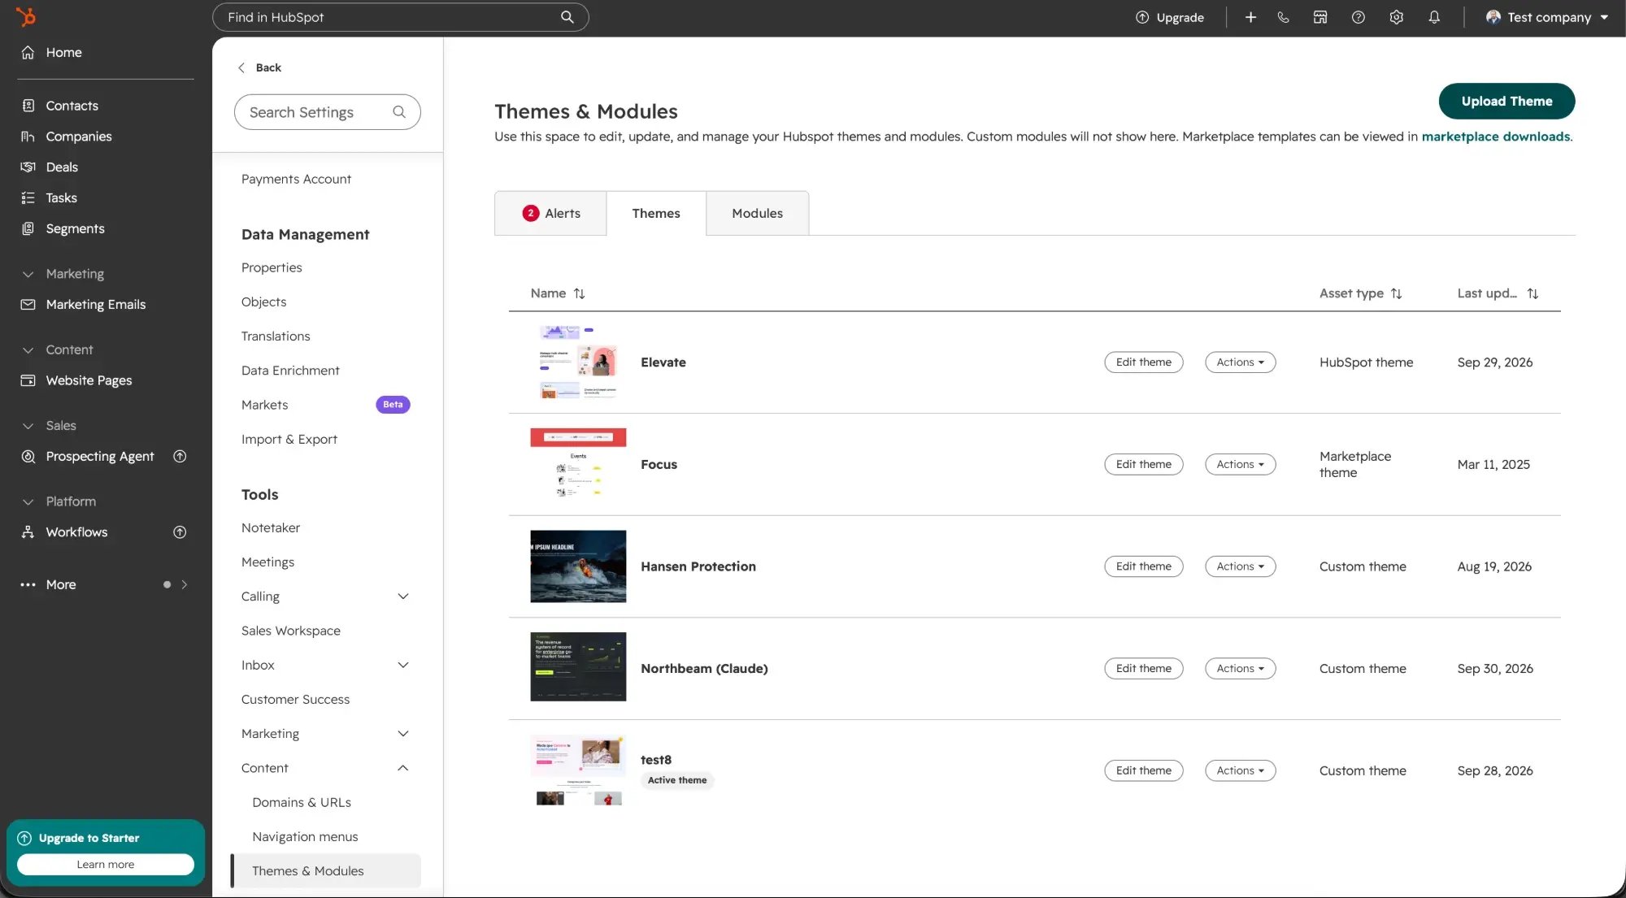Click the Upload Theme button
Image resolution: width=1626 pixels, height=898 pixels.
(x=1506, y=102)
